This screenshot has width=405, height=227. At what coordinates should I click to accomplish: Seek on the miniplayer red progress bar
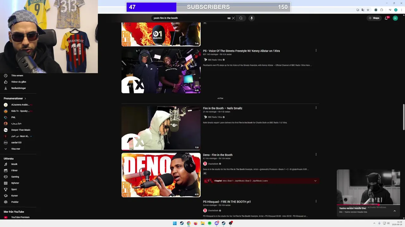[x=368, y=205]
